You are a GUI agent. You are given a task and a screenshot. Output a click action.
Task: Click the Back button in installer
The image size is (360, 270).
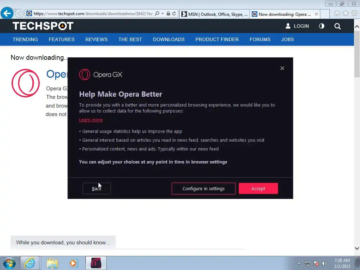tap(96, 188)
